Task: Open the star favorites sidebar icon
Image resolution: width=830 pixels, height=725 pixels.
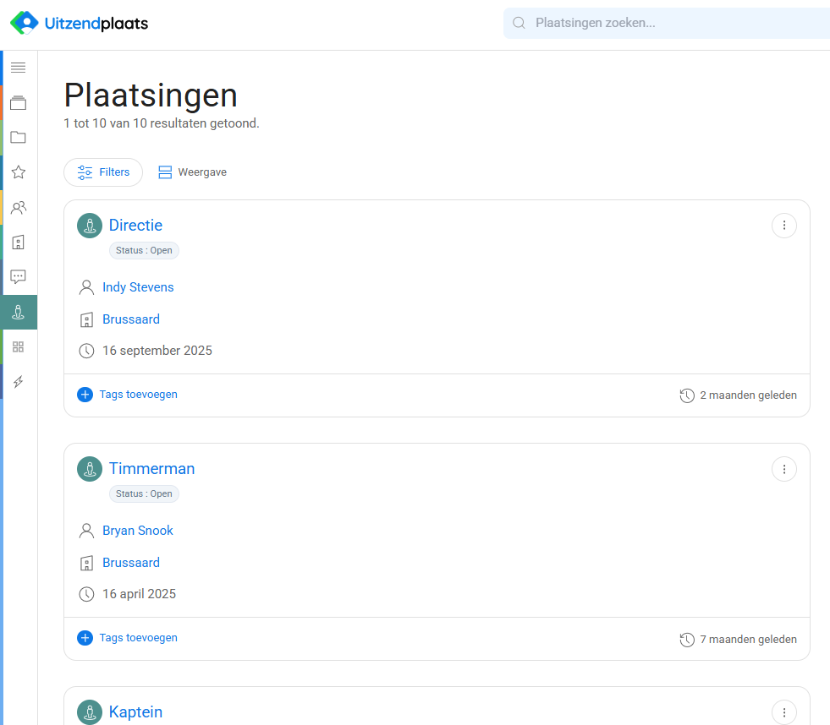Action: (x=19, y=172)
